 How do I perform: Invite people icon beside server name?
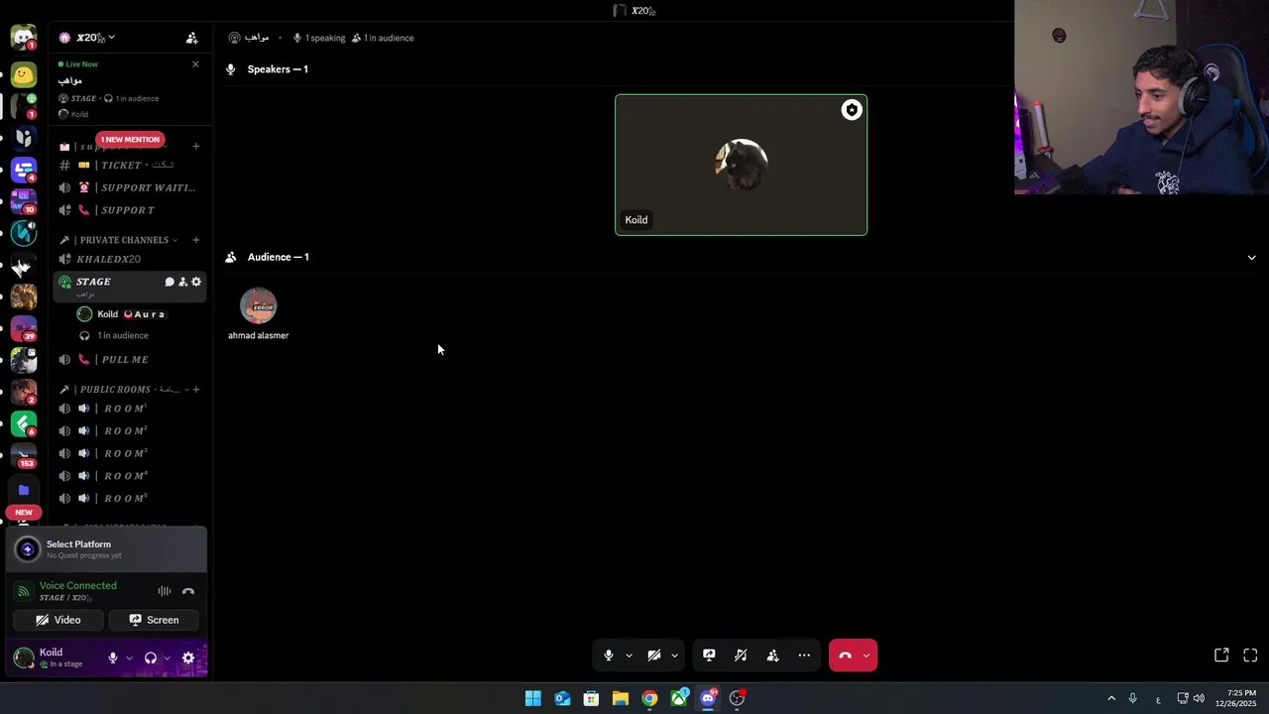(192, 38)
